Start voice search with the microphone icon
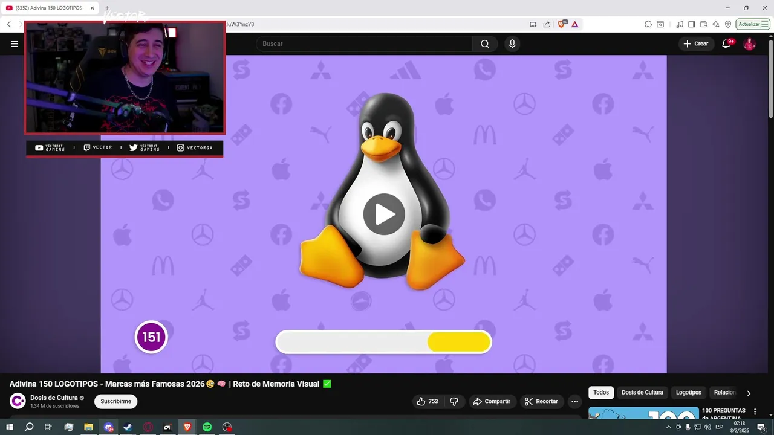 tap(512, 43)
